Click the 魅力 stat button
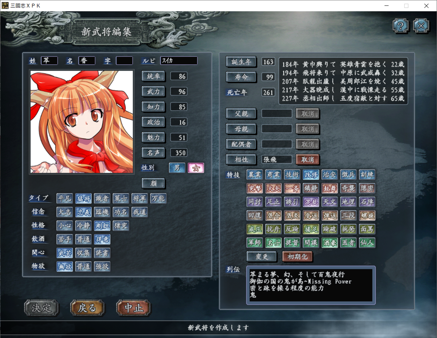437x338 pixels. pyautogui.click(x=153, y=137)
